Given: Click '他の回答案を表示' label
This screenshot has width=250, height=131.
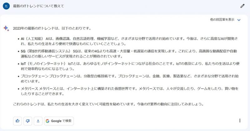Looking at the screenshot, I should click(x=222, y=20).
